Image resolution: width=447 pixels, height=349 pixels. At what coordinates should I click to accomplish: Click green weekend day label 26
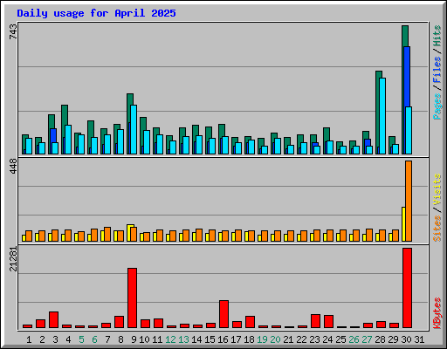coord(354,339)
